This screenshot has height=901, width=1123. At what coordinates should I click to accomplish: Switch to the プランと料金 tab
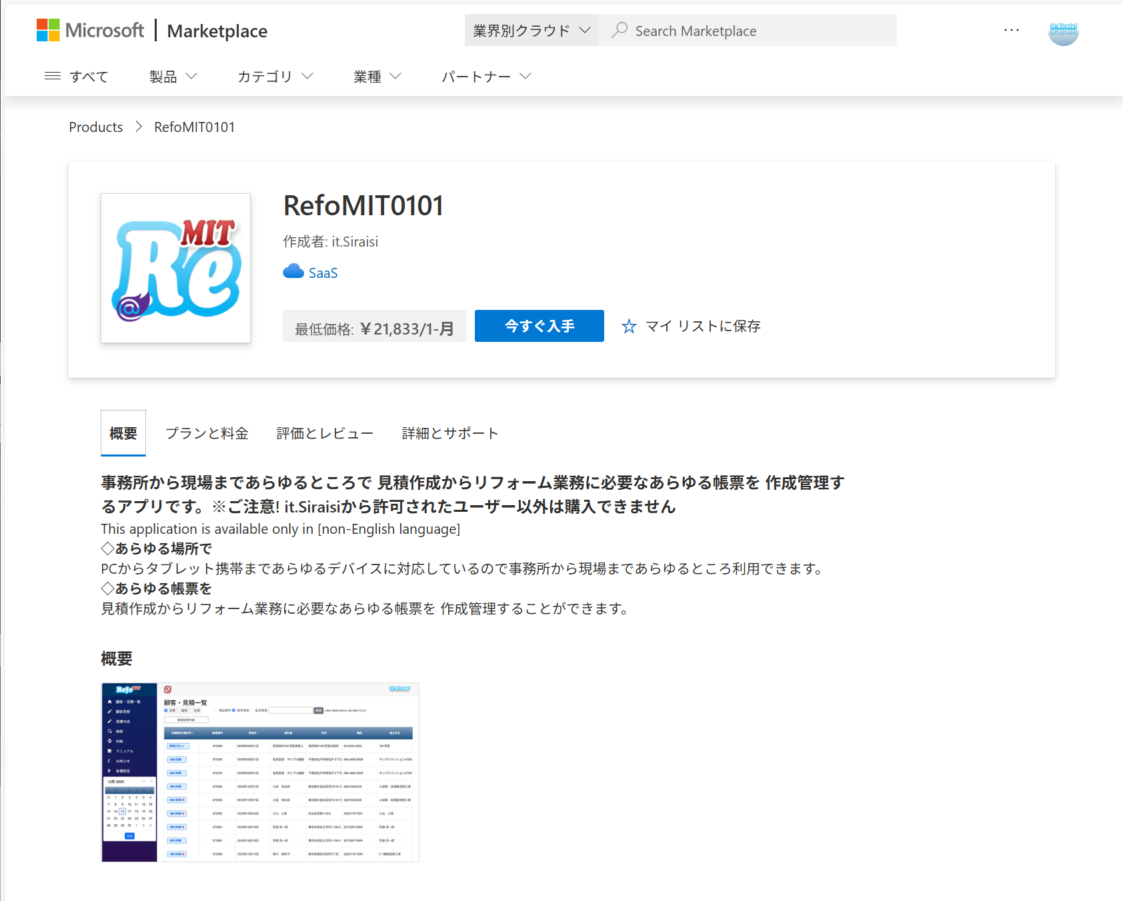(207, 433)
